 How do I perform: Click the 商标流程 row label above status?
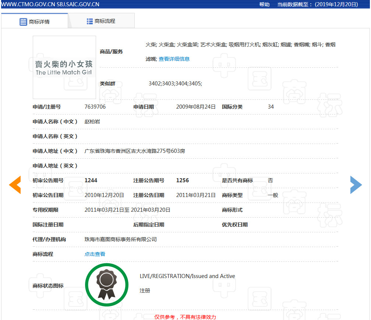(x=43, y=254)
